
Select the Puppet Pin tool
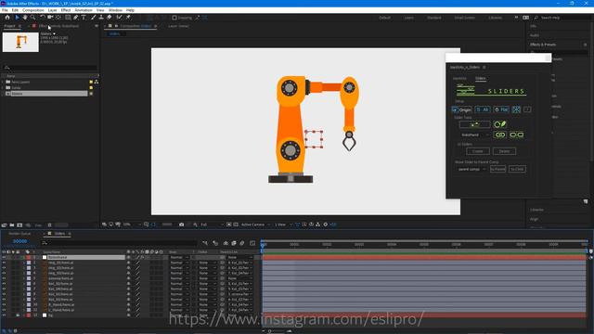click(128, 18)
